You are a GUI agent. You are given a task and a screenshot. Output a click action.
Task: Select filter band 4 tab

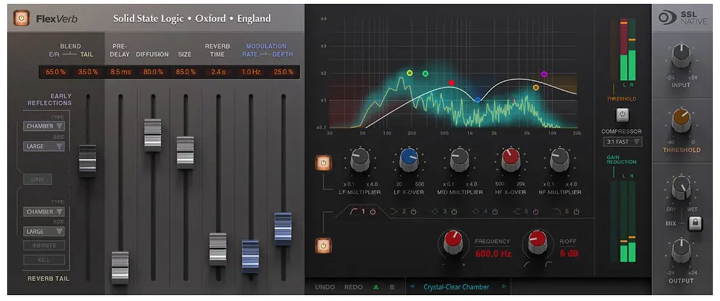pos(485,212)
